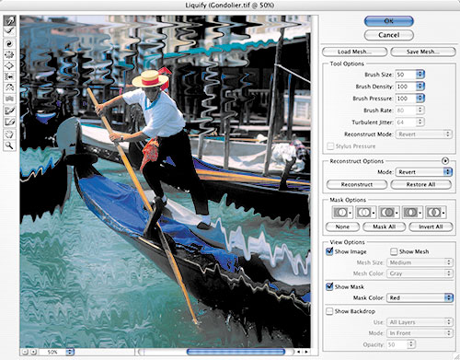Click the Subtract from Selection mask icon

388,213
